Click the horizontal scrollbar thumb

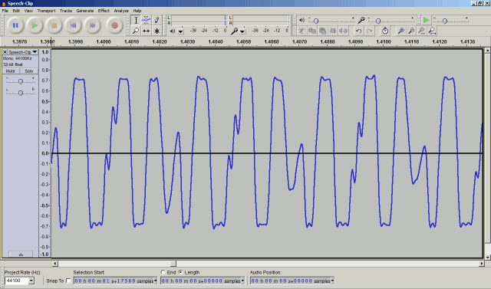coord(173,264)
